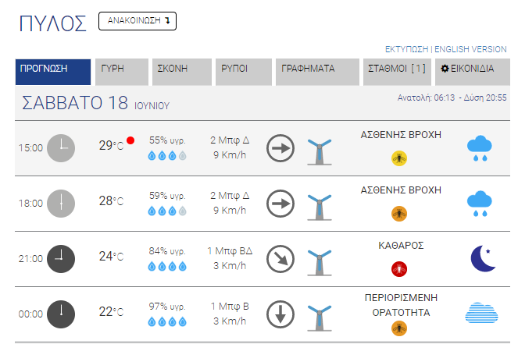
Task: Expand the ΑΝΑΚΟΙΝΩΣΗ announcement button
Action: coord(138,21)
